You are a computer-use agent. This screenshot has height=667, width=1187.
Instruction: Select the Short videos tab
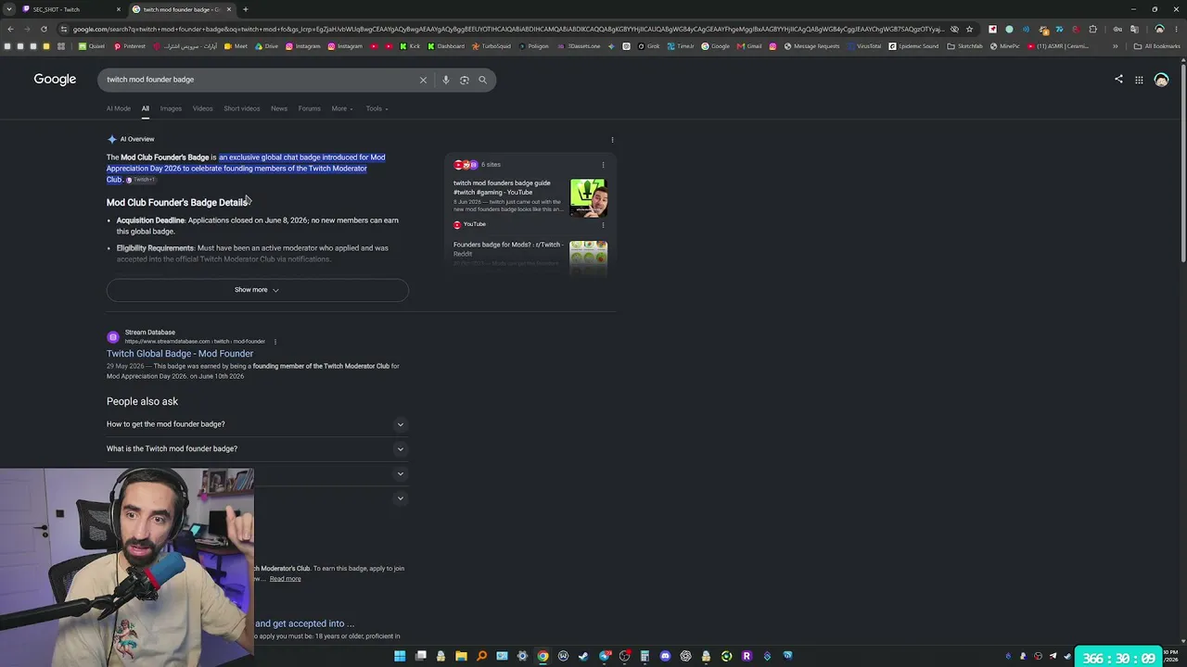[x=242, y=108]
